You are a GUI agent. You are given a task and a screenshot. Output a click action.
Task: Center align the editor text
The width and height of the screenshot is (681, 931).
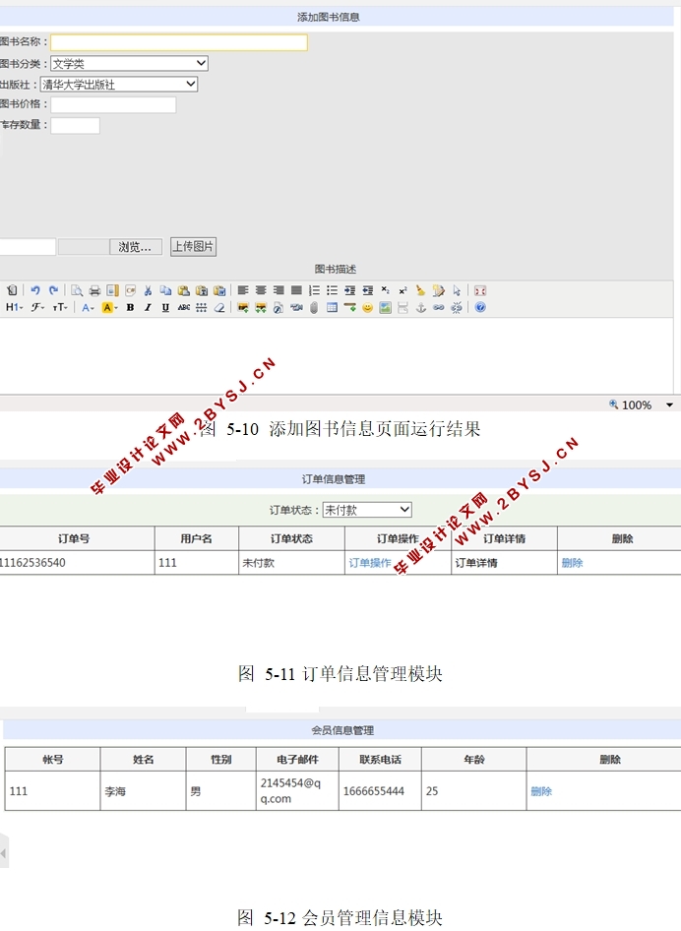pos(261,290)
